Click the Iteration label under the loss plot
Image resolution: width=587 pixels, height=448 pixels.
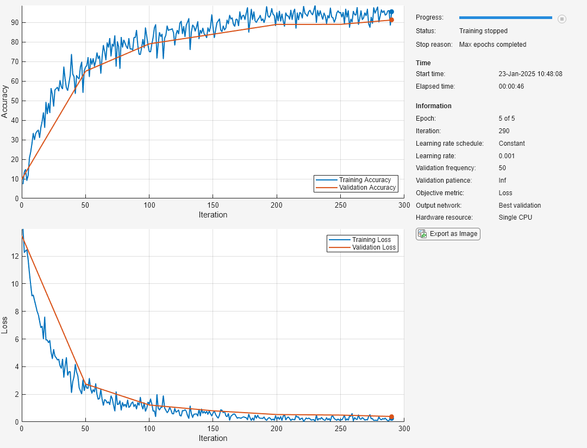pos(213,438)
